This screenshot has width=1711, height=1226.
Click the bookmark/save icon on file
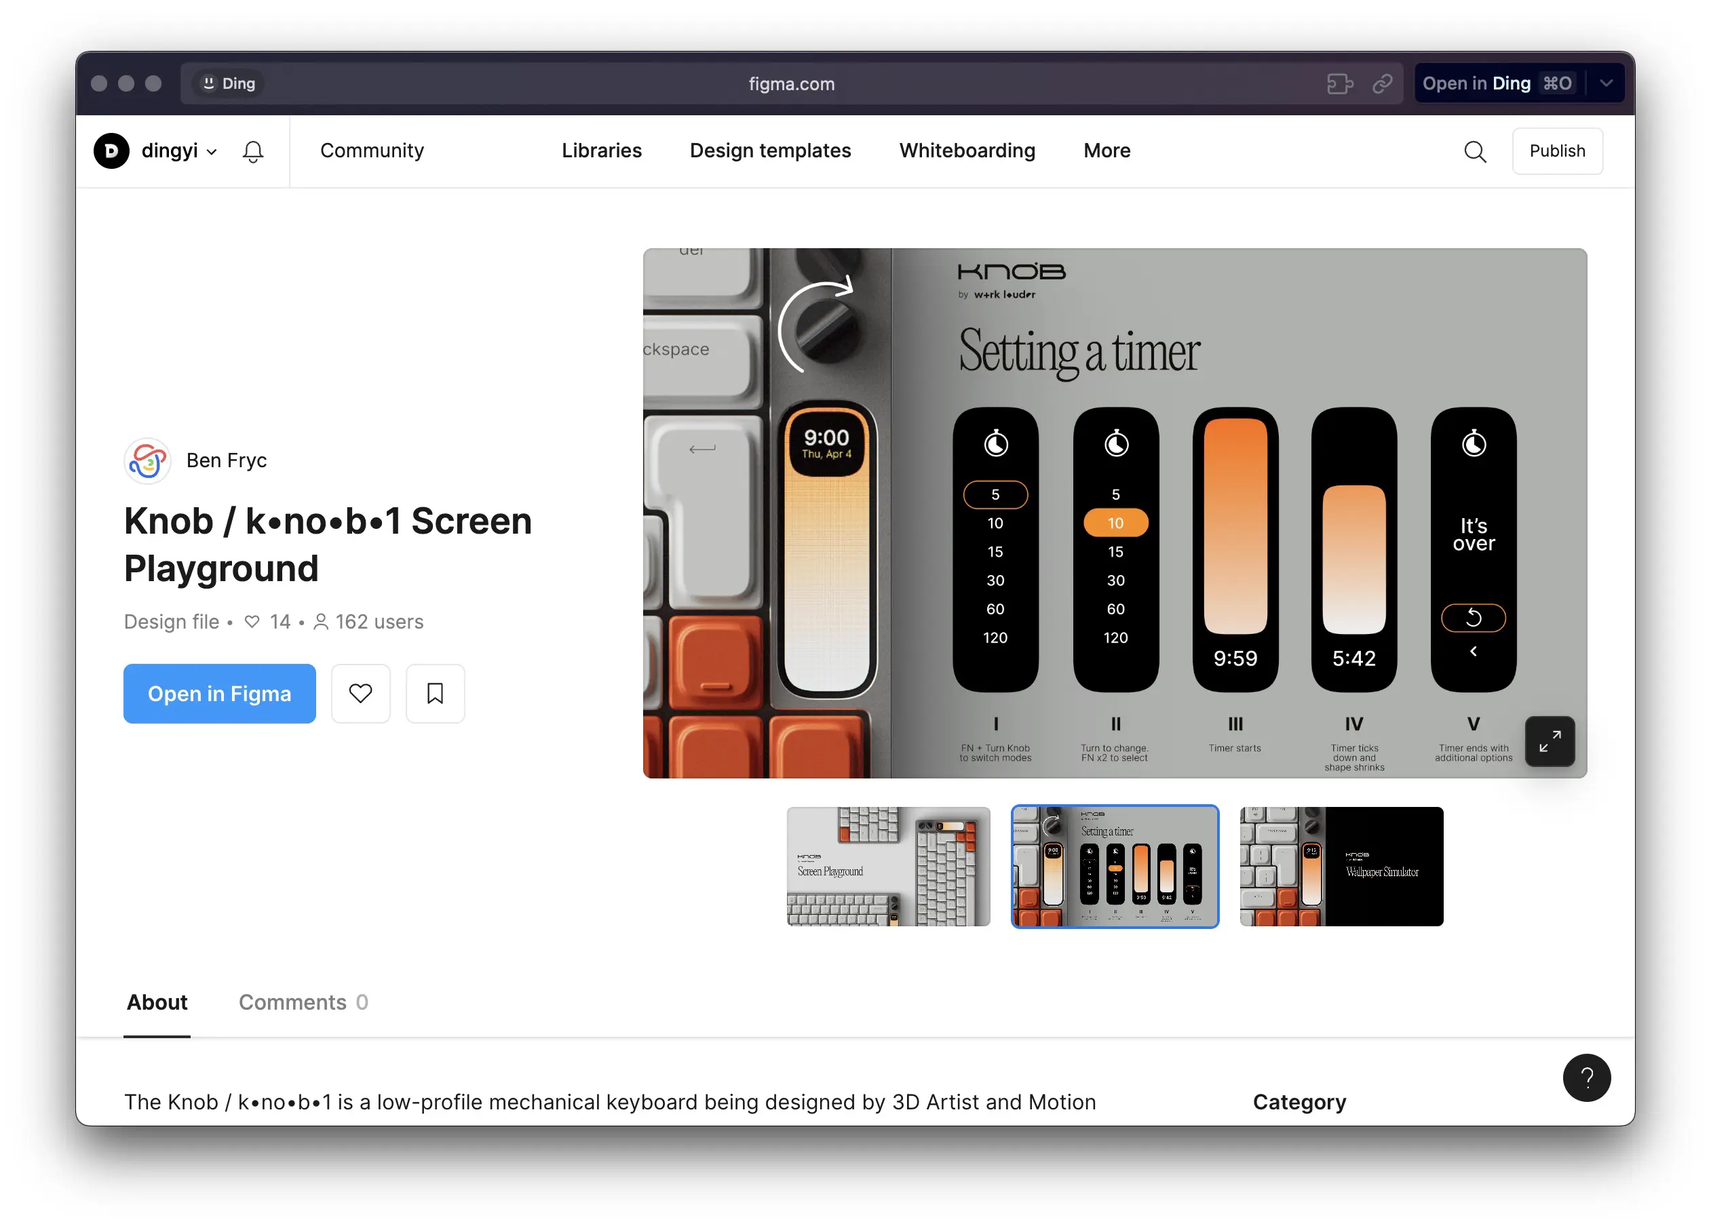click(x=434, y=692)
